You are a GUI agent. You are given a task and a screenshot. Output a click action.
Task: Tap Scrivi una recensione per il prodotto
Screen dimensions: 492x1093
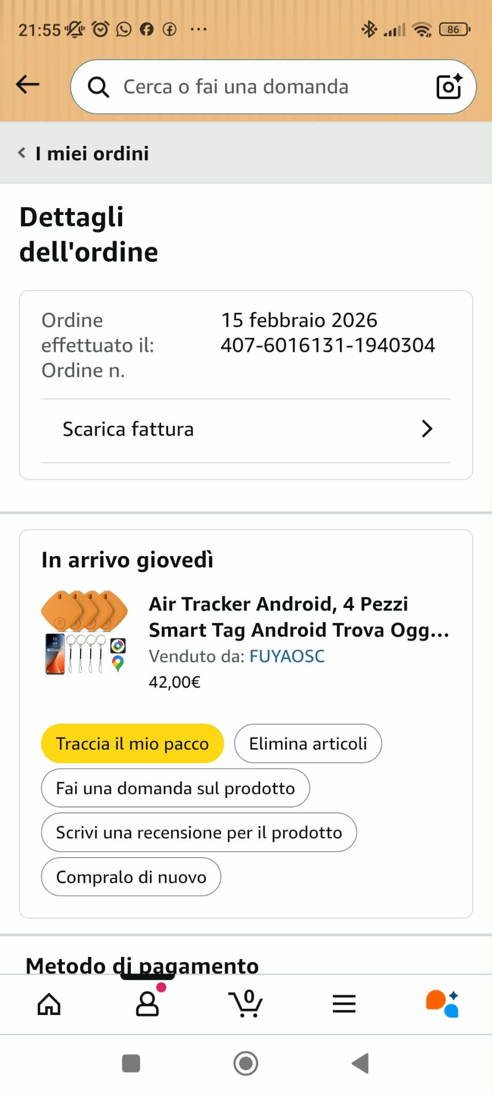click(x=199, y=833)
